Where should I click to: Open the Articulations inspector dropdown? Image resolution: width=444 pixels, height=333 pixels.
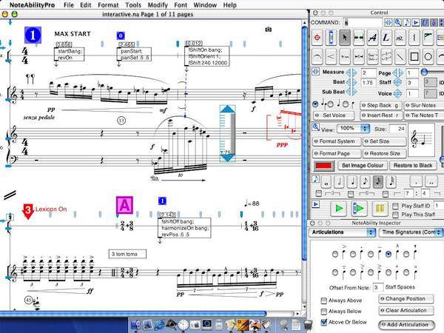(342, 232)
